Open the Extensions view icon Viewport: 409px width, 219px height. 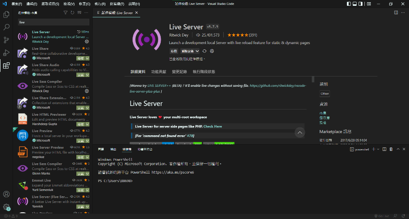pos(6,65)
